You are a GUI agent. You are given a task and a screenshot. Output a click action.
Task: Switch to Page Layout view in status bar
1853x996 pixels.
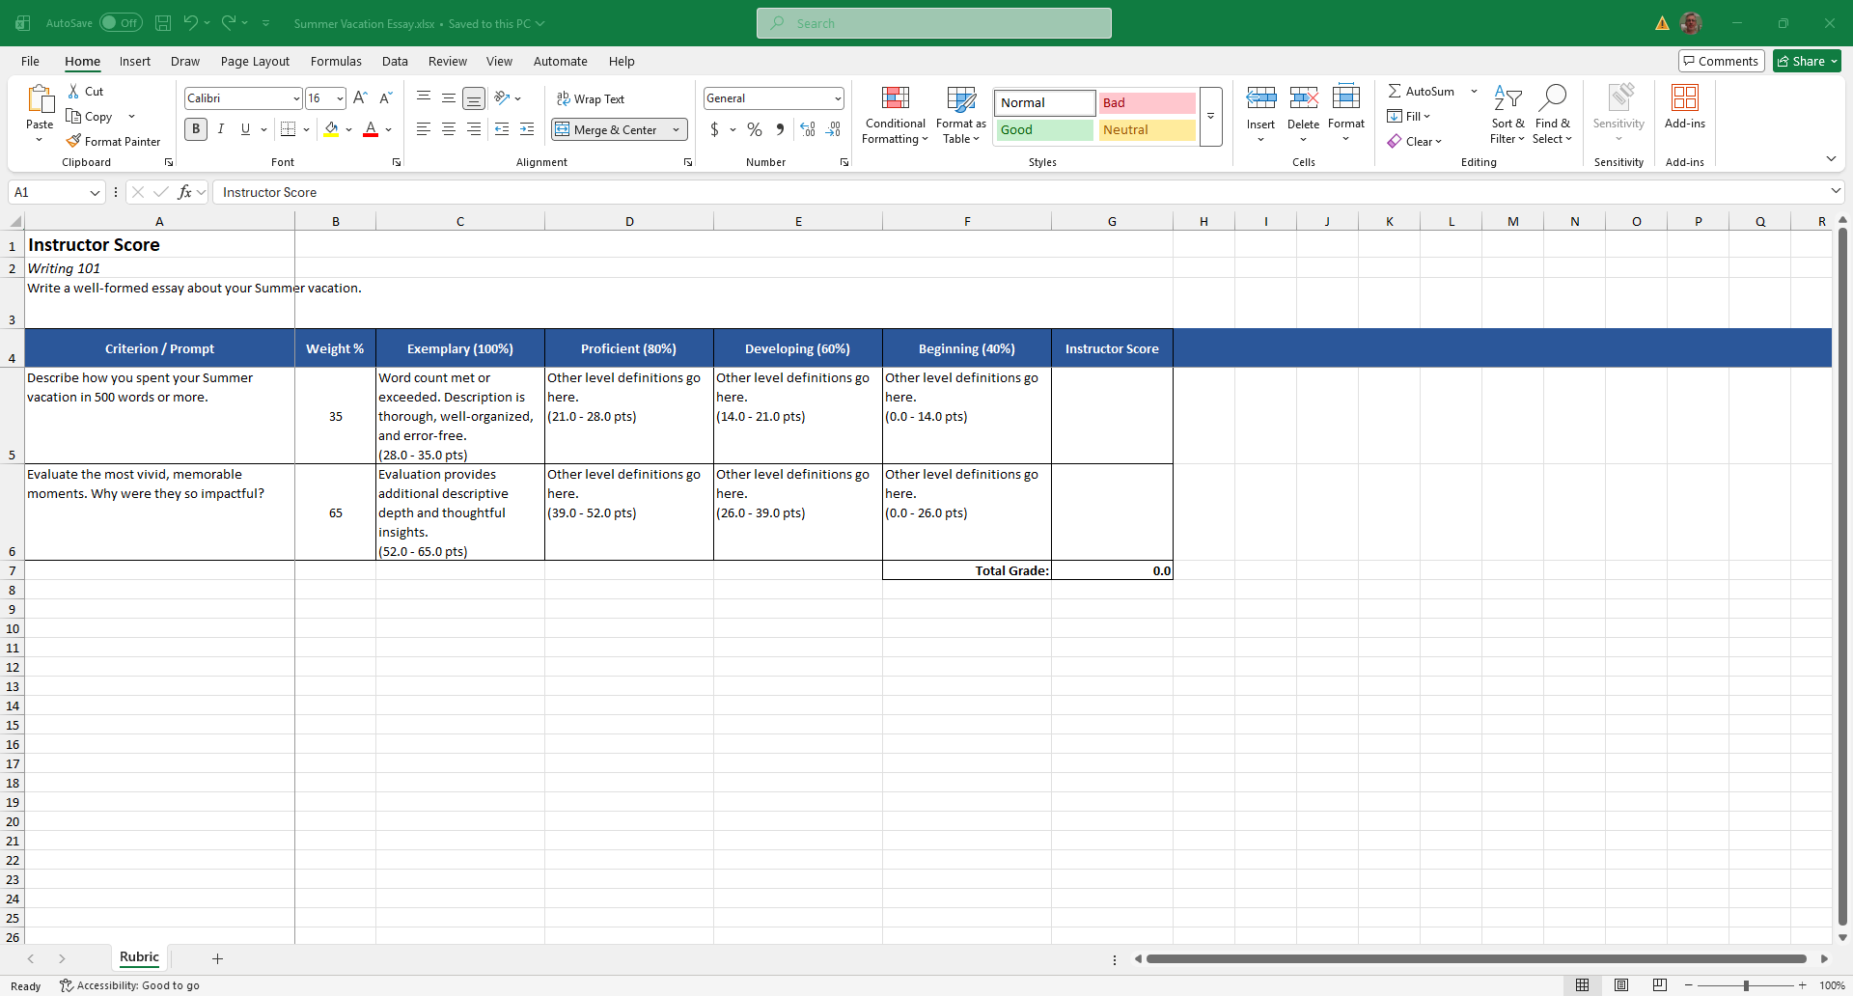click(1621, 985)
